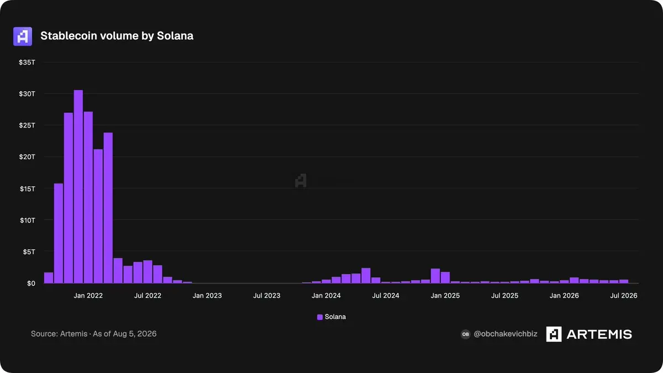Click the Solana legend label
Screen dimensions: 663x373
click(x=335, y=317)
